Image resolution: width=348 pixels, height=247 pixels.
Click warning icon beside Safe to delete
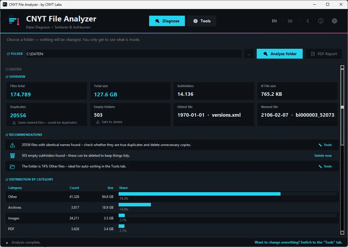(98, 122)
